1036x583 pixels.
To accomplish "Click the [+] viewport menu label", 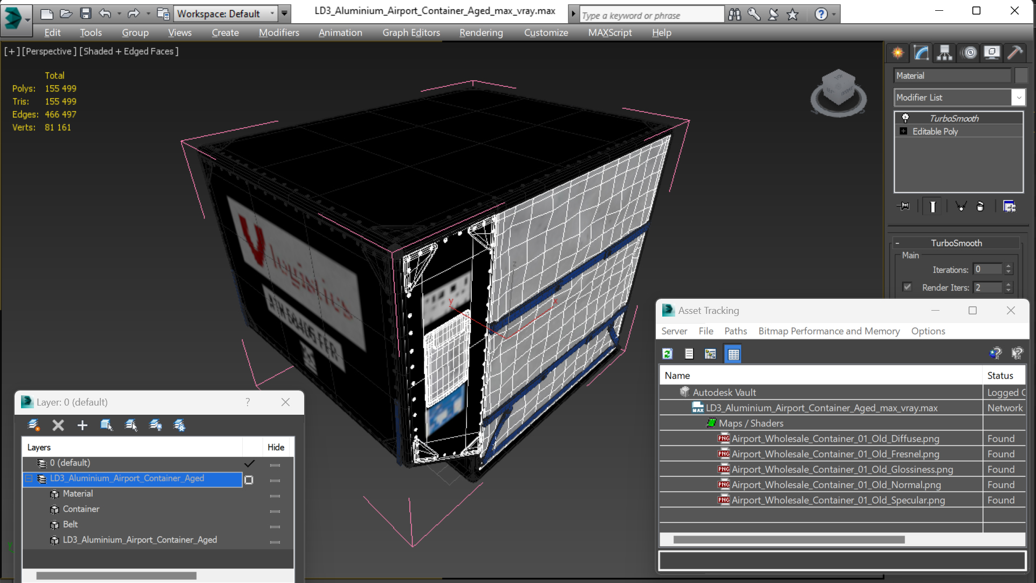I will (12, 51).
